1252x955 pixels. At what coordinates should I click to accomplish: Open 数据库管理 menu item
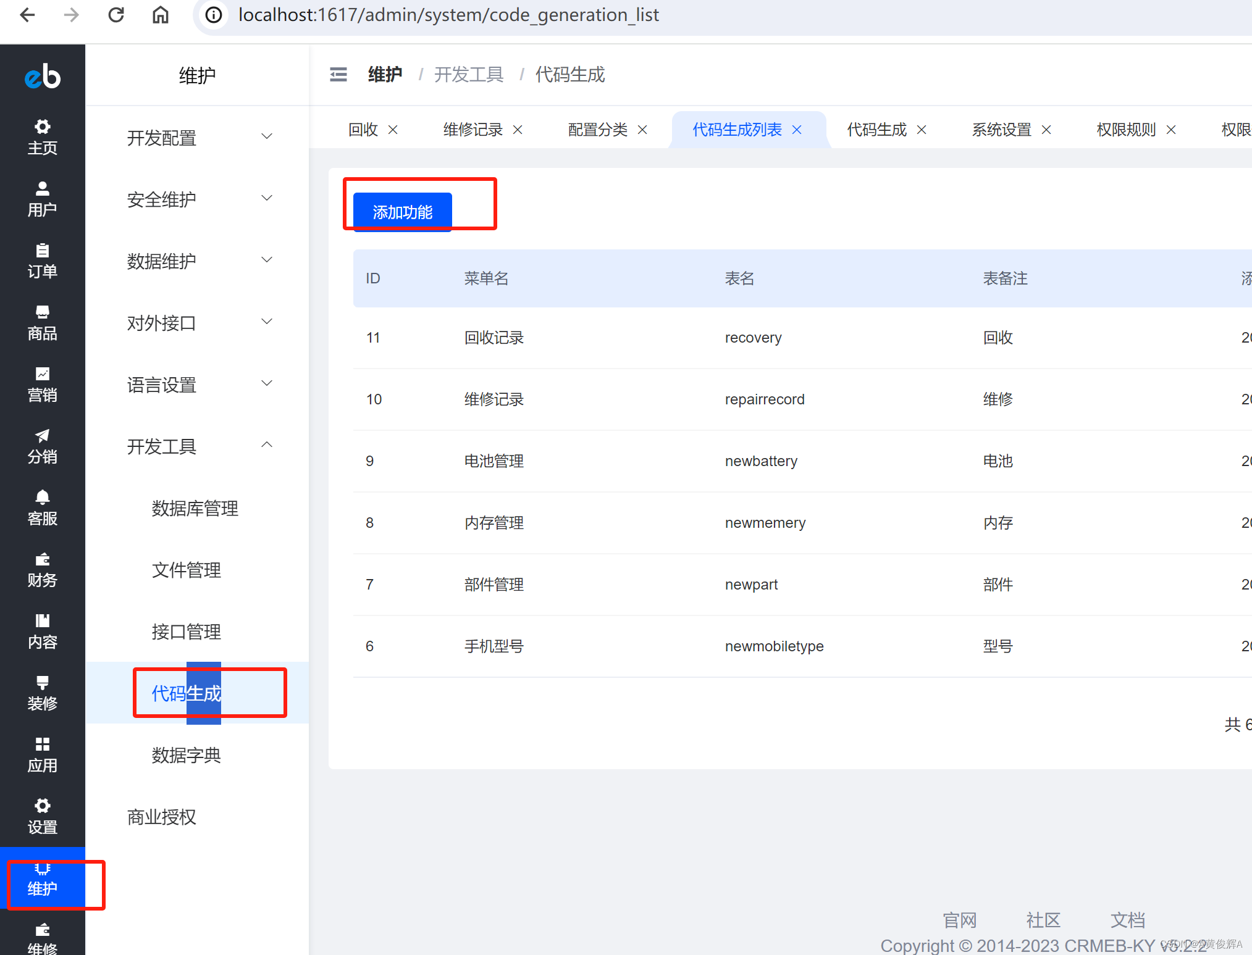[x=195, y=508]
